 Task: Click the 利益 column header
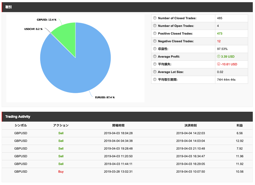click(240, 125)
